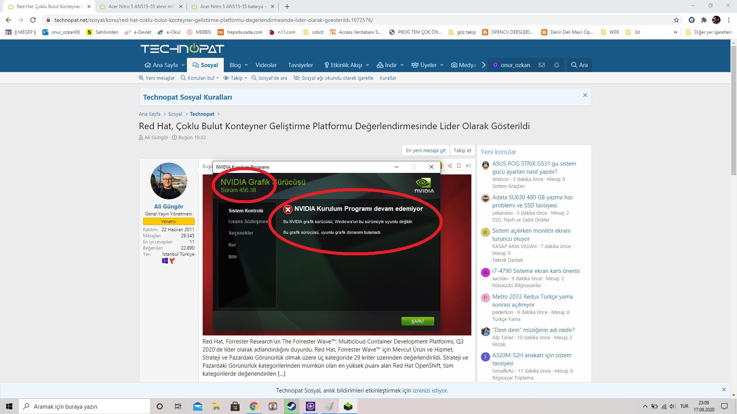Dismiss Technopat Sosyal Kuralları notice

585,95
